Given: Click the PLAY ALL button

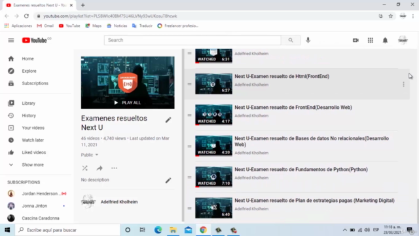Looking at the screenshot, I should pos(128,103).
